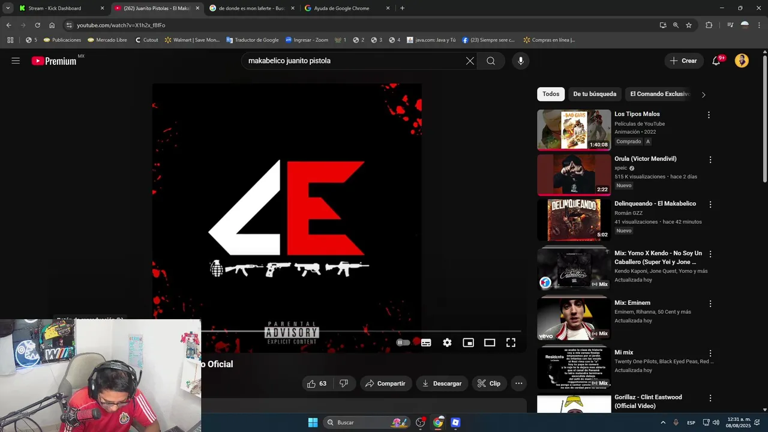Bookmark this page with star icon
The height and width of the screenshot is (432, 768).
coord(689,25)
